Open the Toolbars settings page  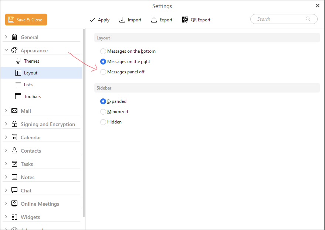(x=32, y=97)
